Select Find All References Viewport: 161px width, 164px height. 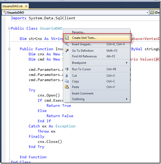tap(84, 56)
